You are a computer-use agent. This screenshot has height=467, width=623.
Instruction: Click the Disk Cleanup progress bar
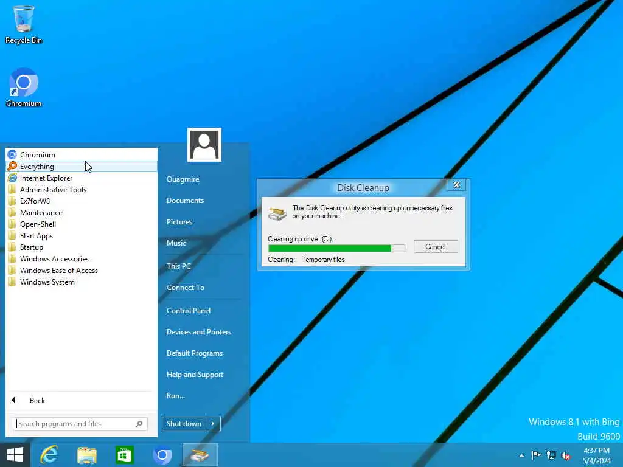[337, 248]
